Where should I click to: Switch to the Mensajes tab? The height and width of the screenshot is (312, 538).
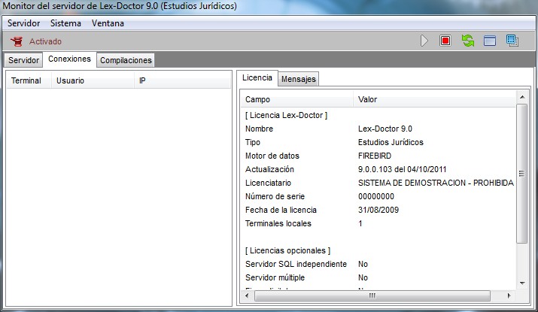(x=299, y=79)
